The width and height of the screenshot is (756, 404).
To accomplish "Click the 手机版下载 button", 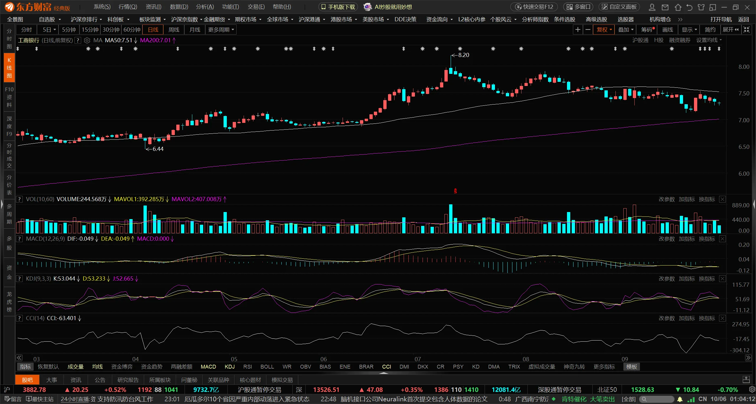I will click(x=338, y=7).
